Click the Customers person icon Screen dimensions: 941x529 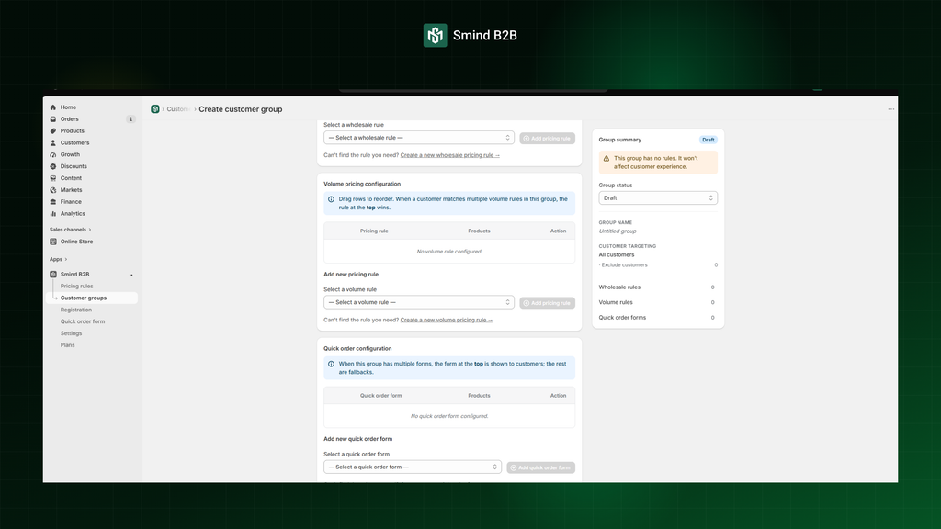52,142
